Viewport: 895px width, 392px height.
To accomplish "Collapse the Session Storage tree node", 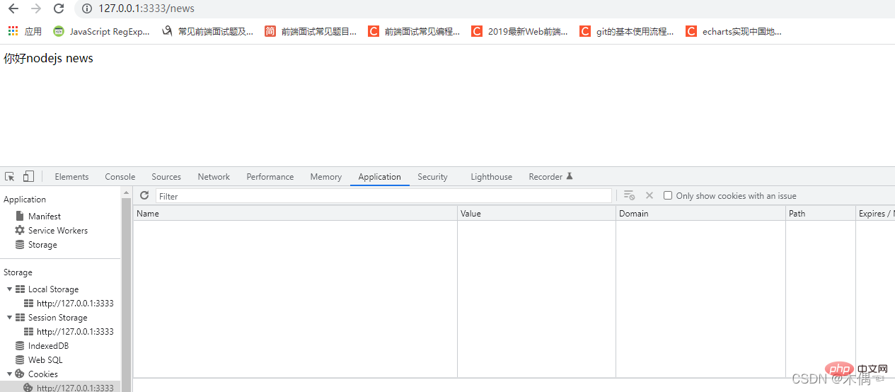I will pos(10,318).
